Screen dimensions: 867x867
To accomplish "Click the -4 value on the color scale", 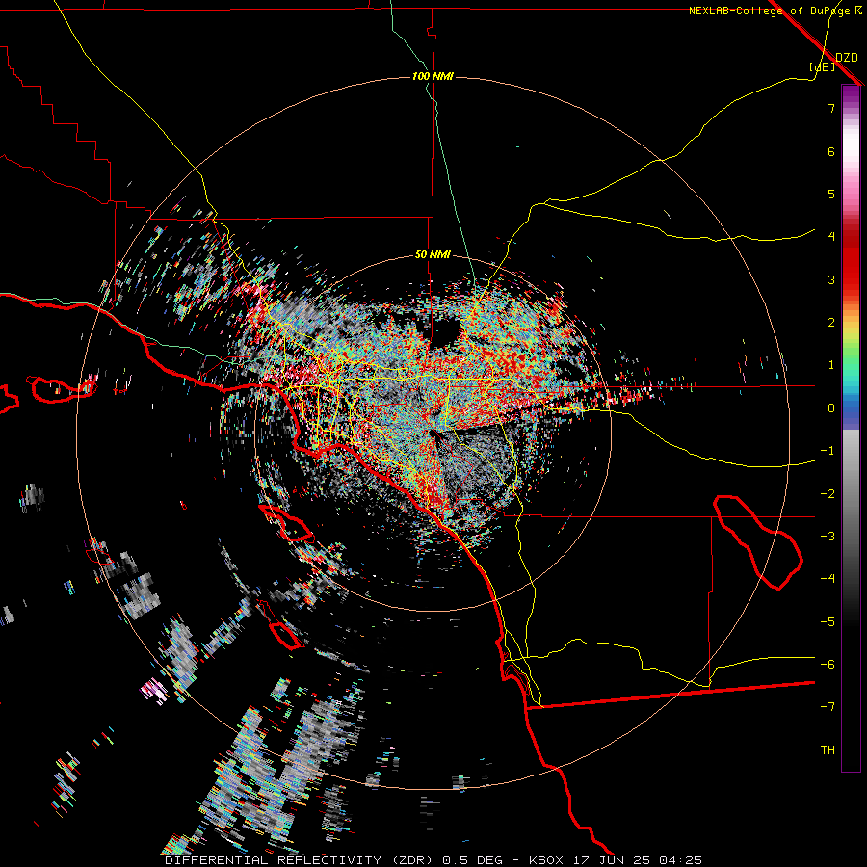I will pyautogui.click(x=828, y=579).
